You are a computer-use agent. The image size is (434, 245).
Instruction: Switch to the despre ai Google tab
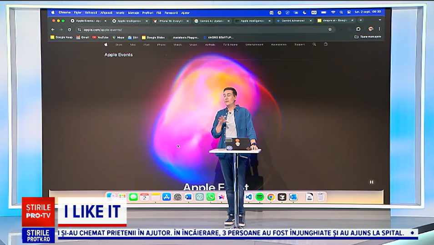coord(335,20)
